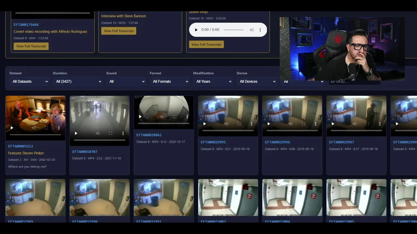Image resolution: width=417 pixels, height=234 pixels.
Task: Select the thumbnail above EFTA00032989
Action: click(35, 198)
